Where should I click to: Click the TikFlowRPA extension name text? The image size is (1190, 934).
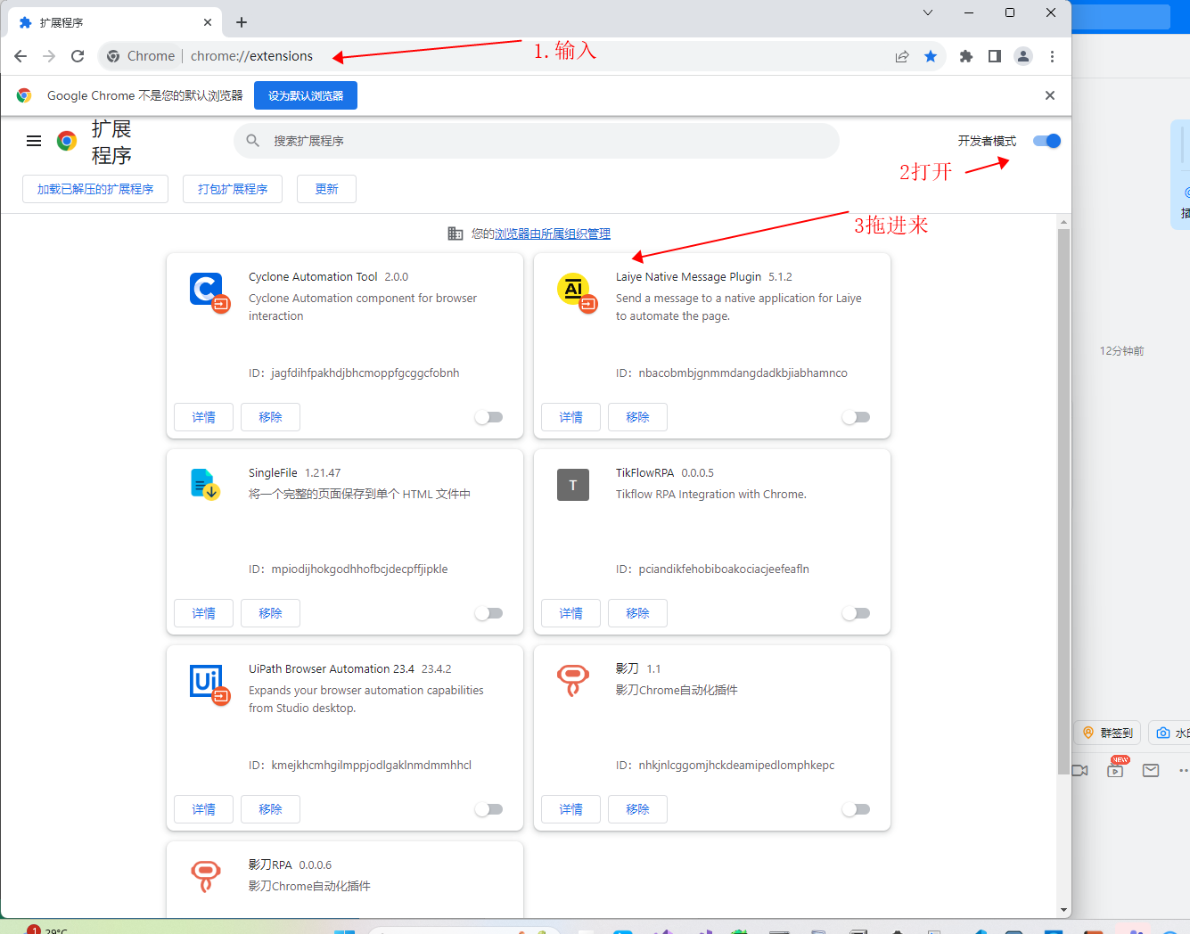pos(644,473)
